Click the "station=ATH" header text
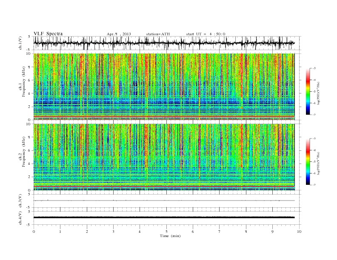337x260 pixels. [x=158, y=34]
